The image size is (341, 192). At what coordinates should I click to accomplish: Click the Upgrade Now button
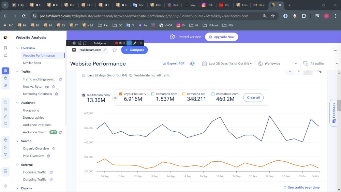(x=221, y=37)
